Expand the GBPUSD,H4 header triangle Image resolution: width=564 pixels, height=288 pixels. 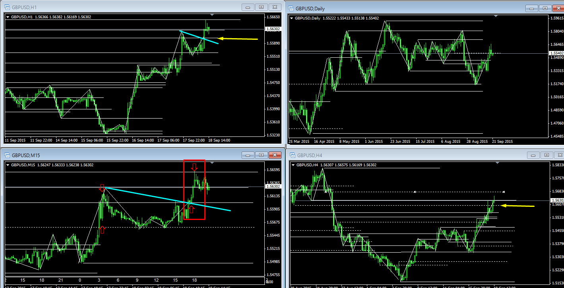(294, 165)
